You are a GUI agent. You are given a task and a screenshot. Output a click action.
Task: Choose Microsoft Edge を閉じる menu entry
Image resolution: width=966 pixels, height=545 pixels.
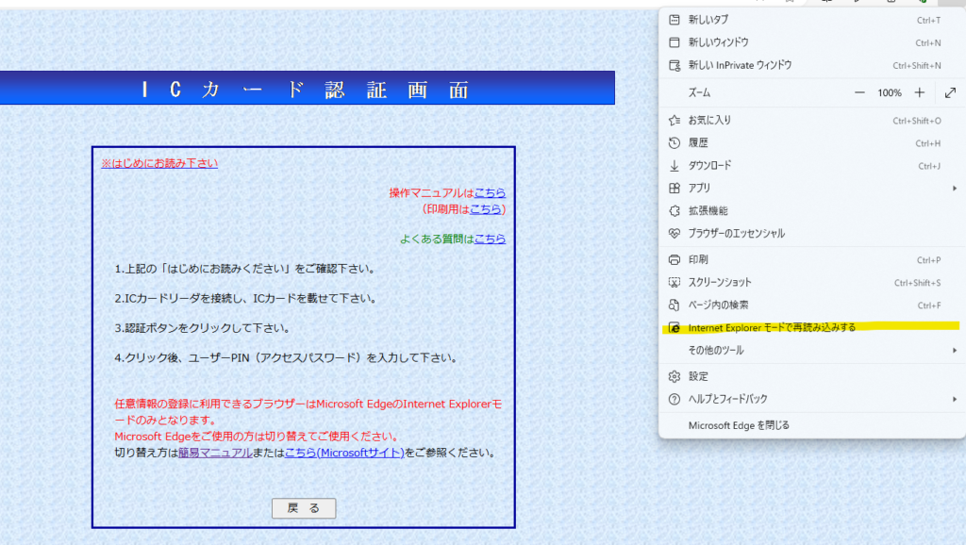[739, 425]
